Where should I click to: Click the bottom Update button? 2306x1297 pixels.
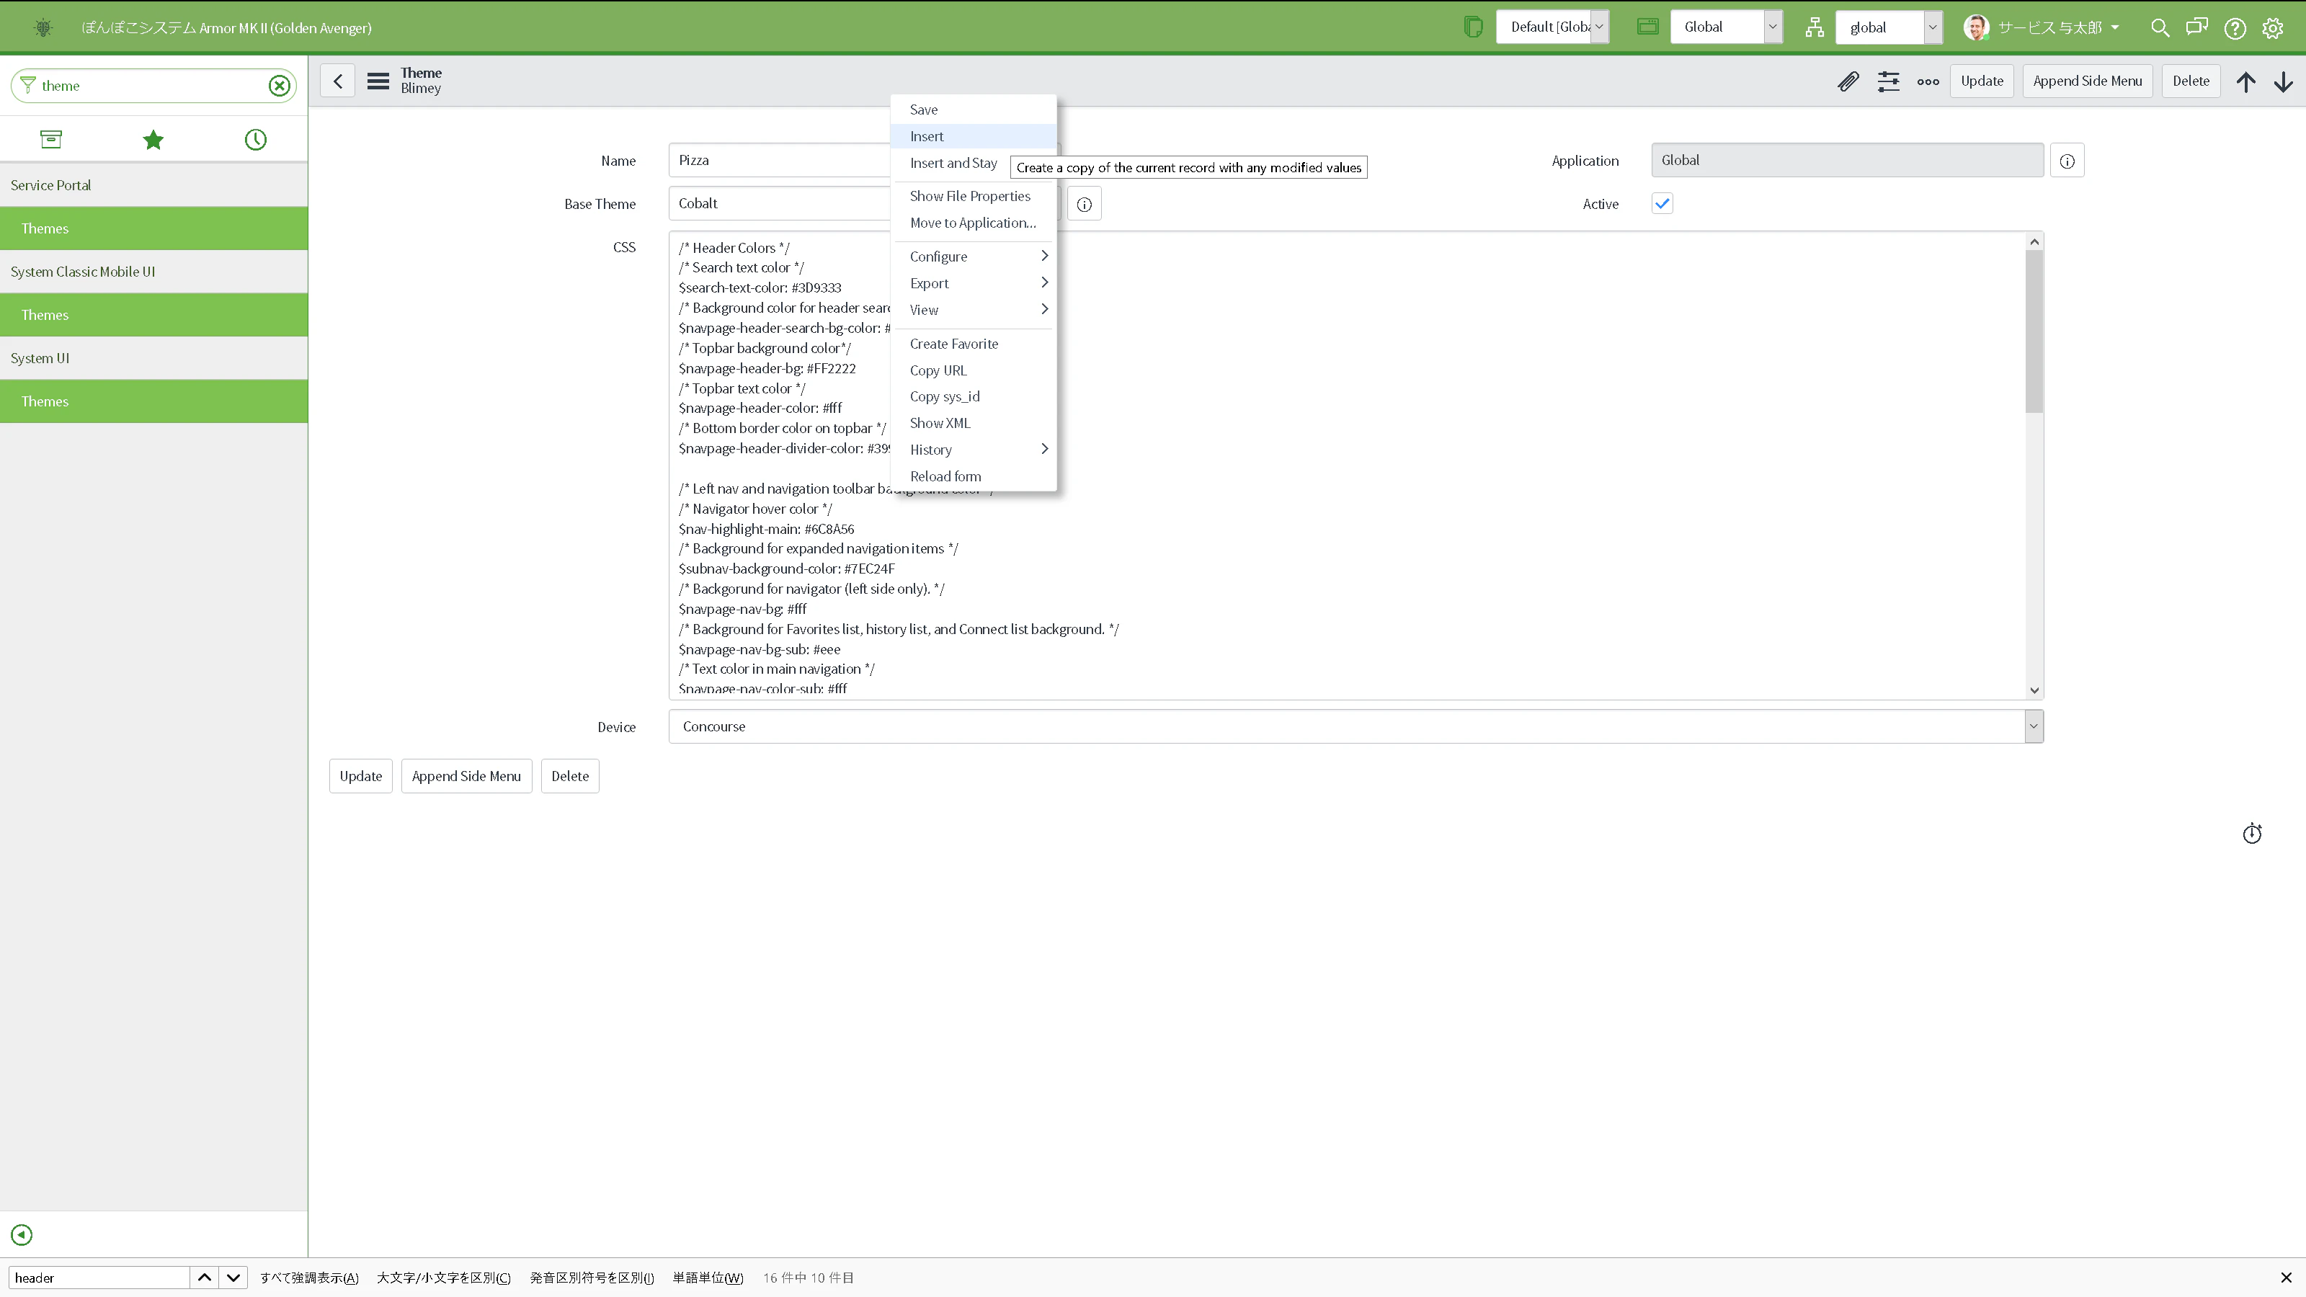(360, 776)
